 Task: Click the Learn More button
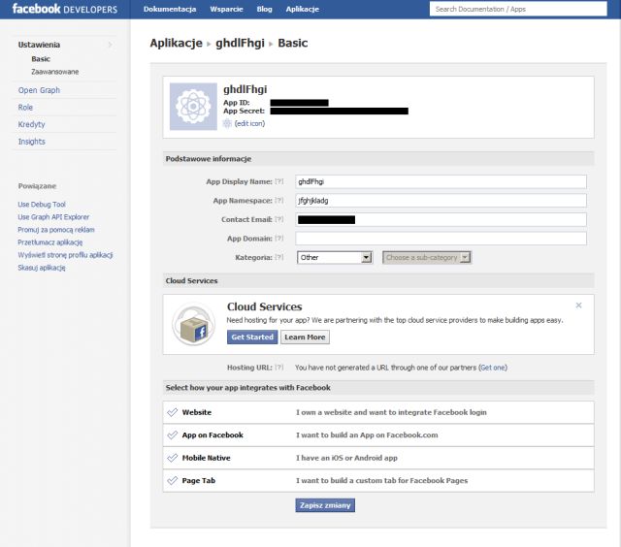(305, 338)
